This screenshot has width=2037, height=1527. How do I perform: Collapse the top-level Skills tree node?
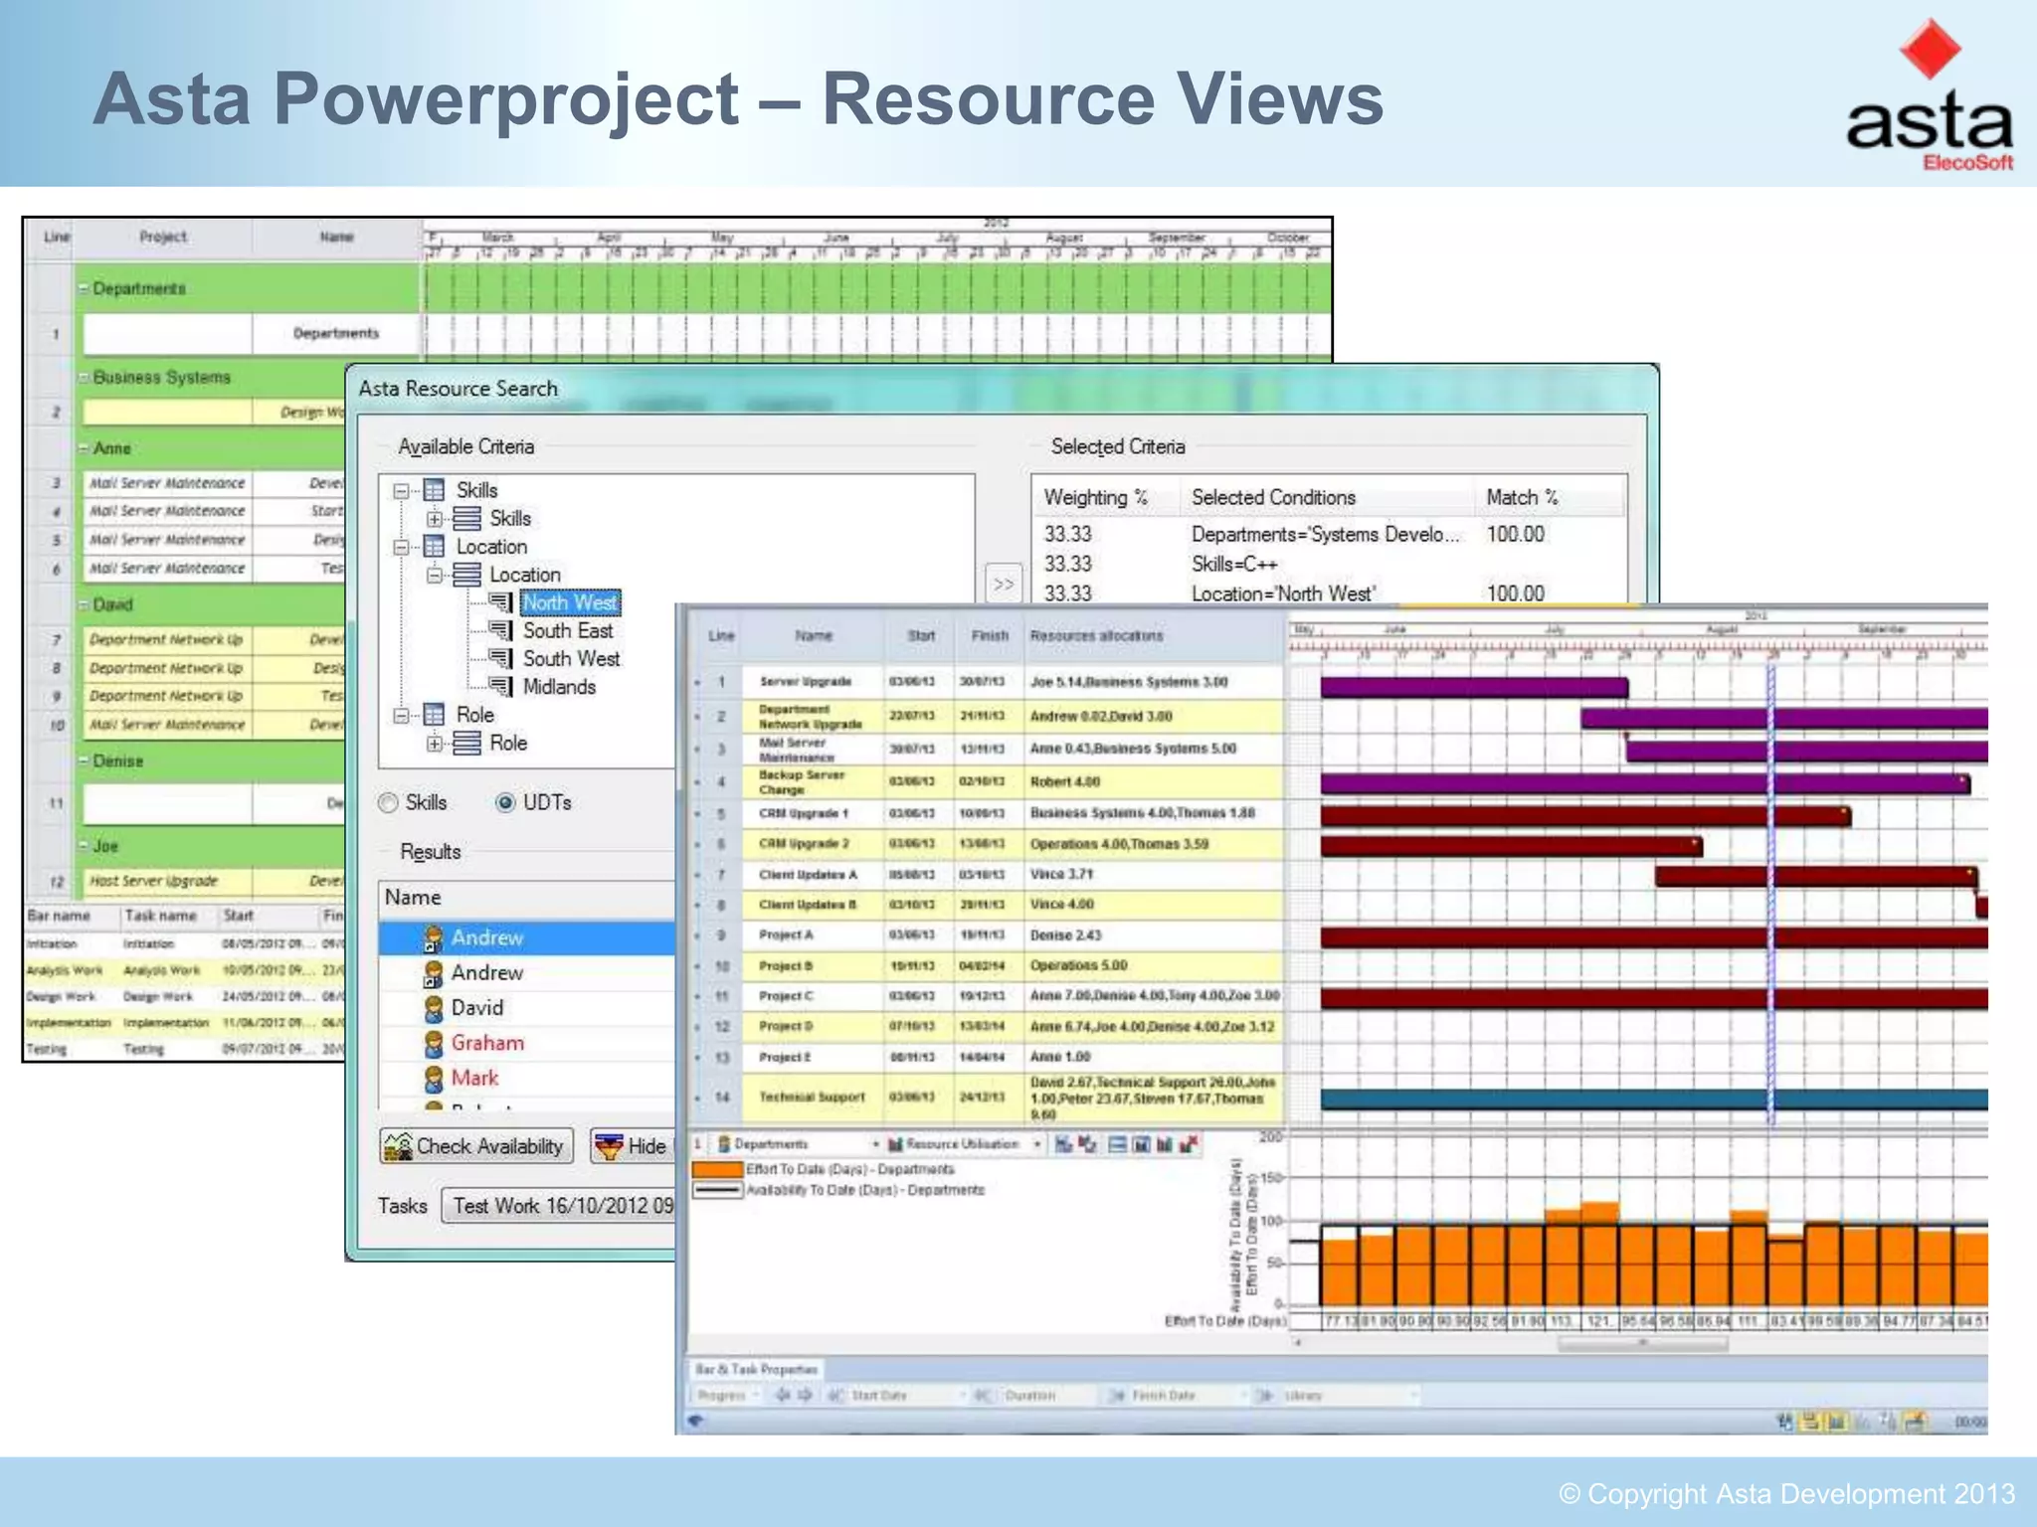coord(401,491)
